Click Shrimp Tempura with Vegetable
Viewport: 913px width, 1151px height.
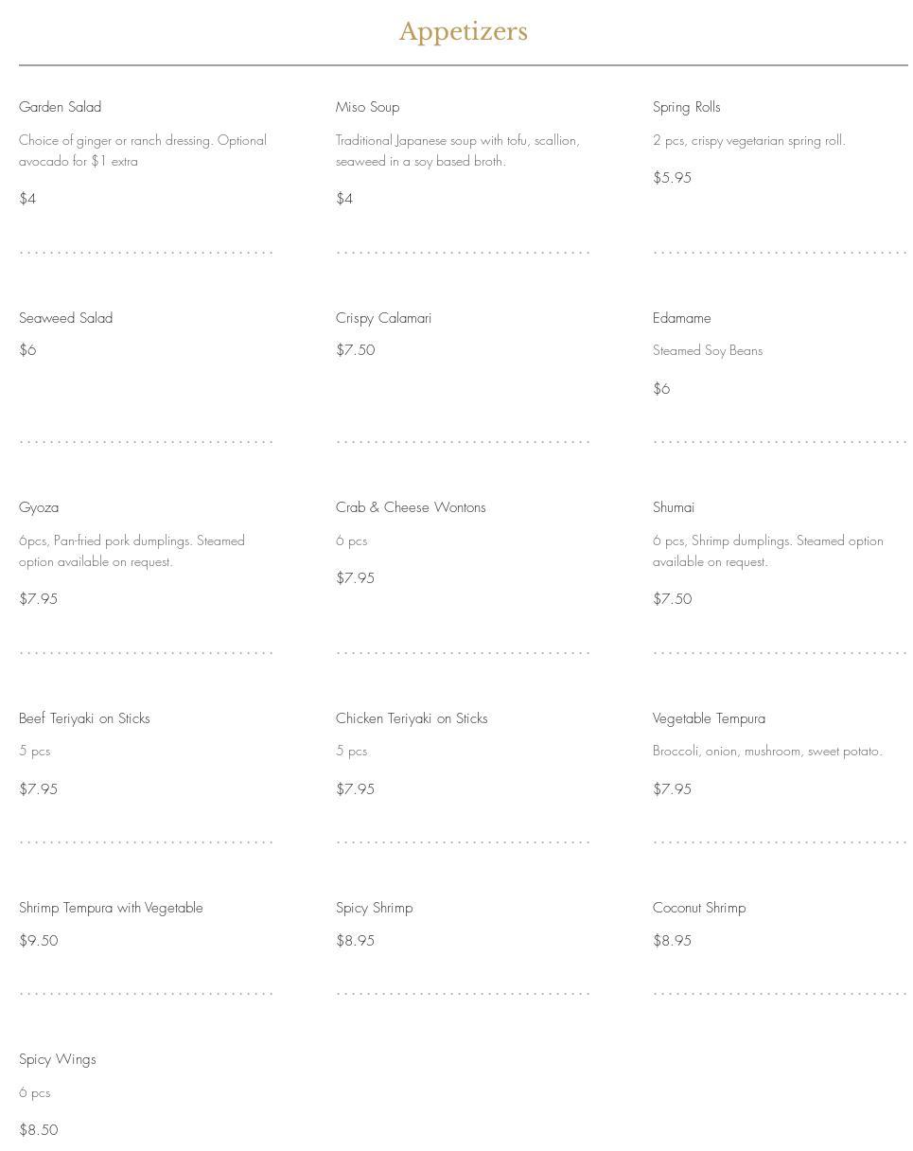click(x=111, y=908)
